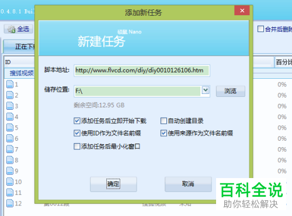The width and height of the screenshot is (292, 216).
Task: Click the file icon for row 4
Action: [x=10, y=117]
